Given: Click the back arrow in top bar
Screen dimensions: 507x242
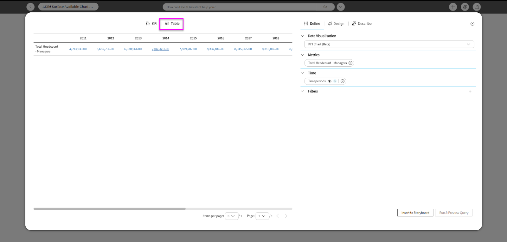Looking at the screenshot, I should tap(30, 7).
